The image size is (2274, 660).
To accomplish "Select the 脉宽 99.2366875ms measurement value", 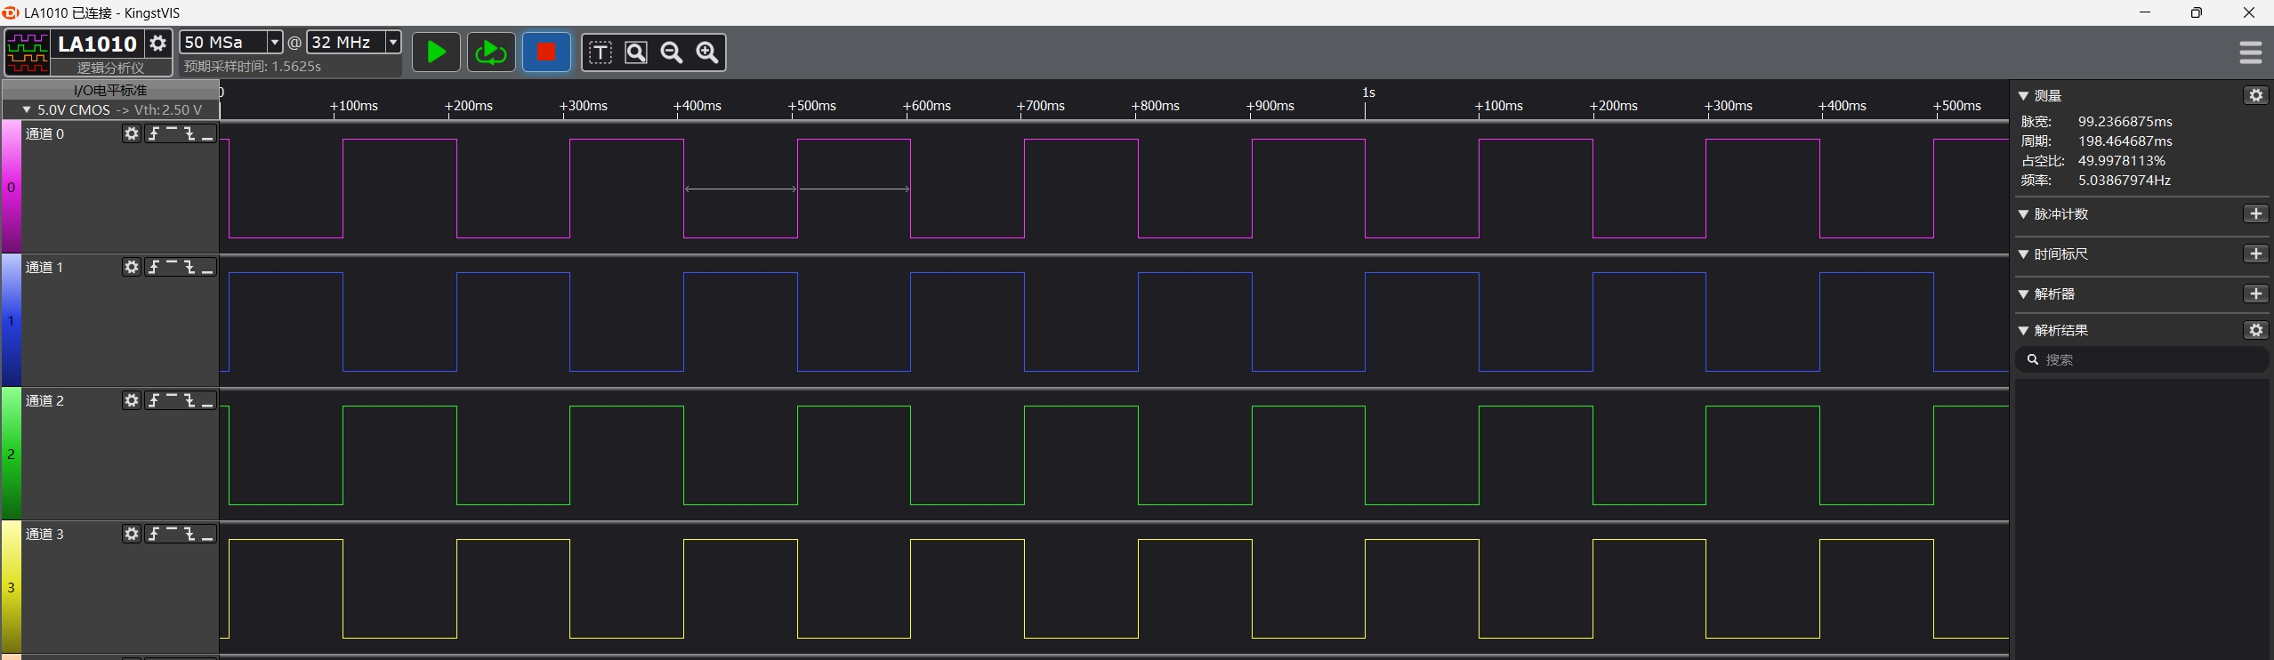I will point(2125,121).
